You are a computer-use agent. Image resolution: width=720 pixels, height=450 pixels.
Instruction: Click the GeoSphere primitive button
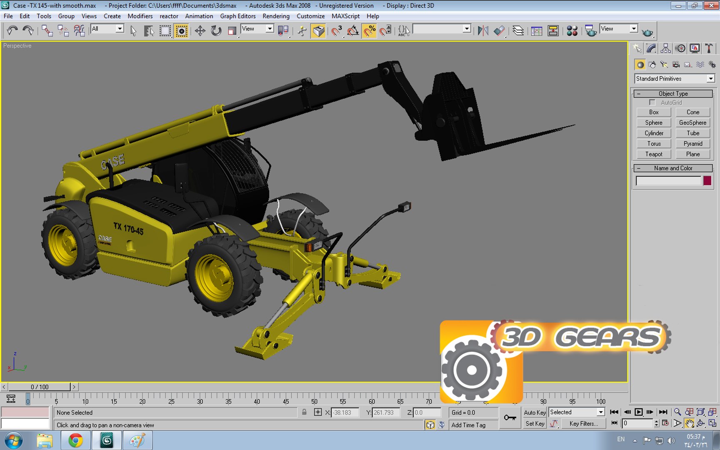point(692,122)
